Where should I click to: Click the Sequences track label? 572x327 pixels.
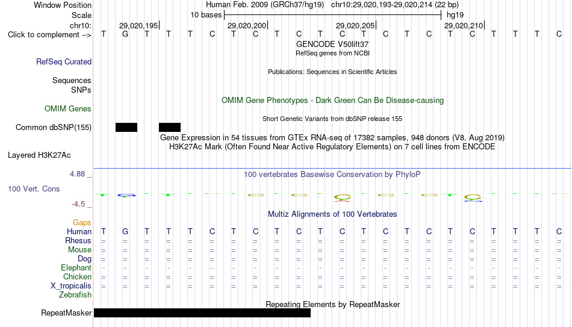tap(72, 80)
